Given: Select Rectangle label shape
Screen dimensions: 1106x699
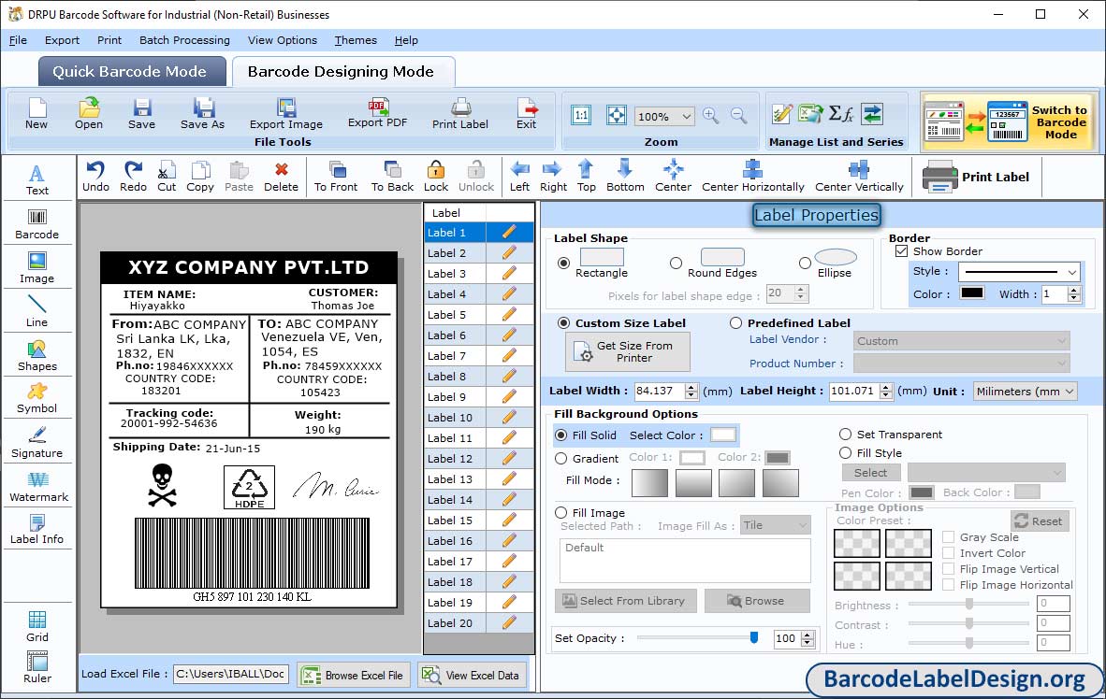Looking at the screenshot, I should (563, 263).
